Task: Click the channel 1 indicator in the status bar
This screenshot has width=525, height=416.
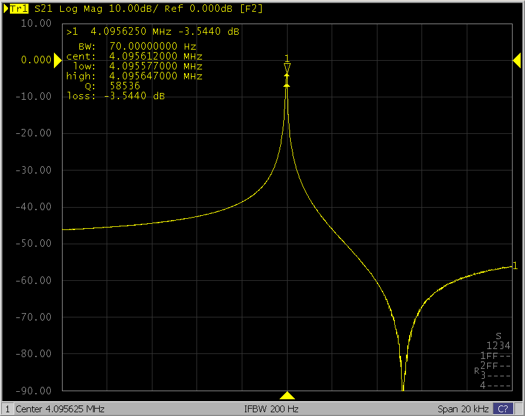Action: click(7, 409)
